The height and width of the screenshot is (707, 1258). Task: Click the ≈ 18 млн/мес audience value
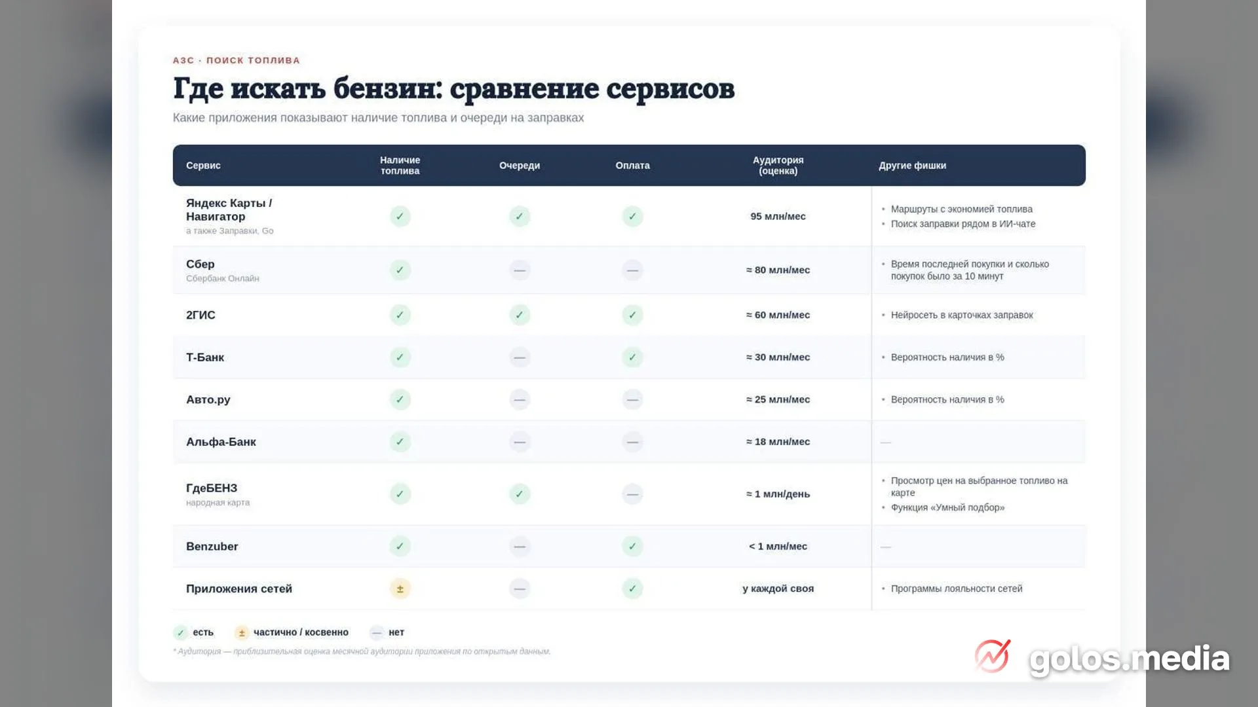778,442
